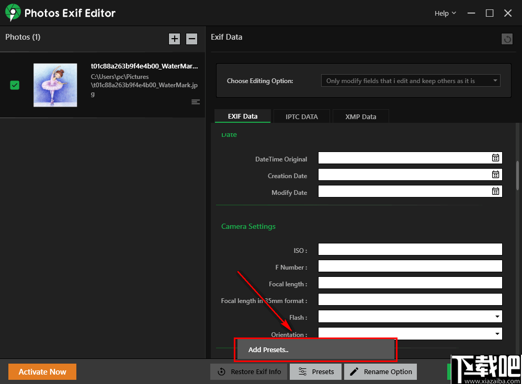Open the calendar for Modify Date
The height and width of the screenshot is (384, 522).
(495, 191)
